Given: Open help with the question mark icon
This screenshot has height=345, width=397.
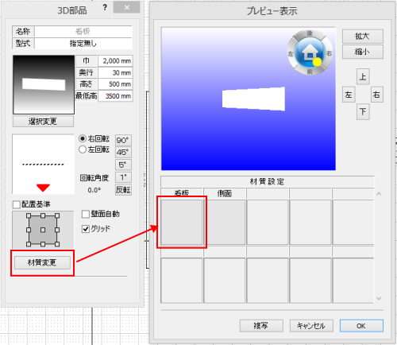Looking at the screenshot, I should (105, 8).
